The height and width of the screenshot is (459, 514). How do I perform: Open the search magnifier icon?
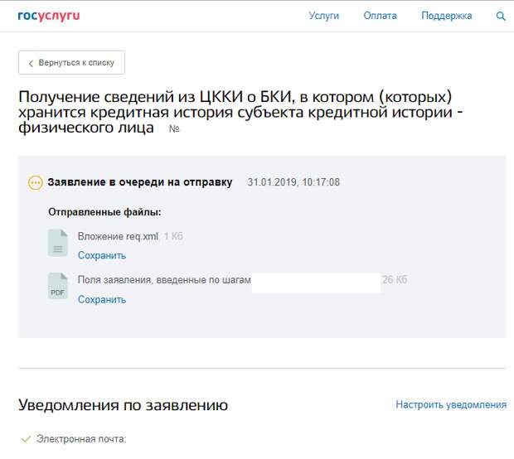[501, 16]
